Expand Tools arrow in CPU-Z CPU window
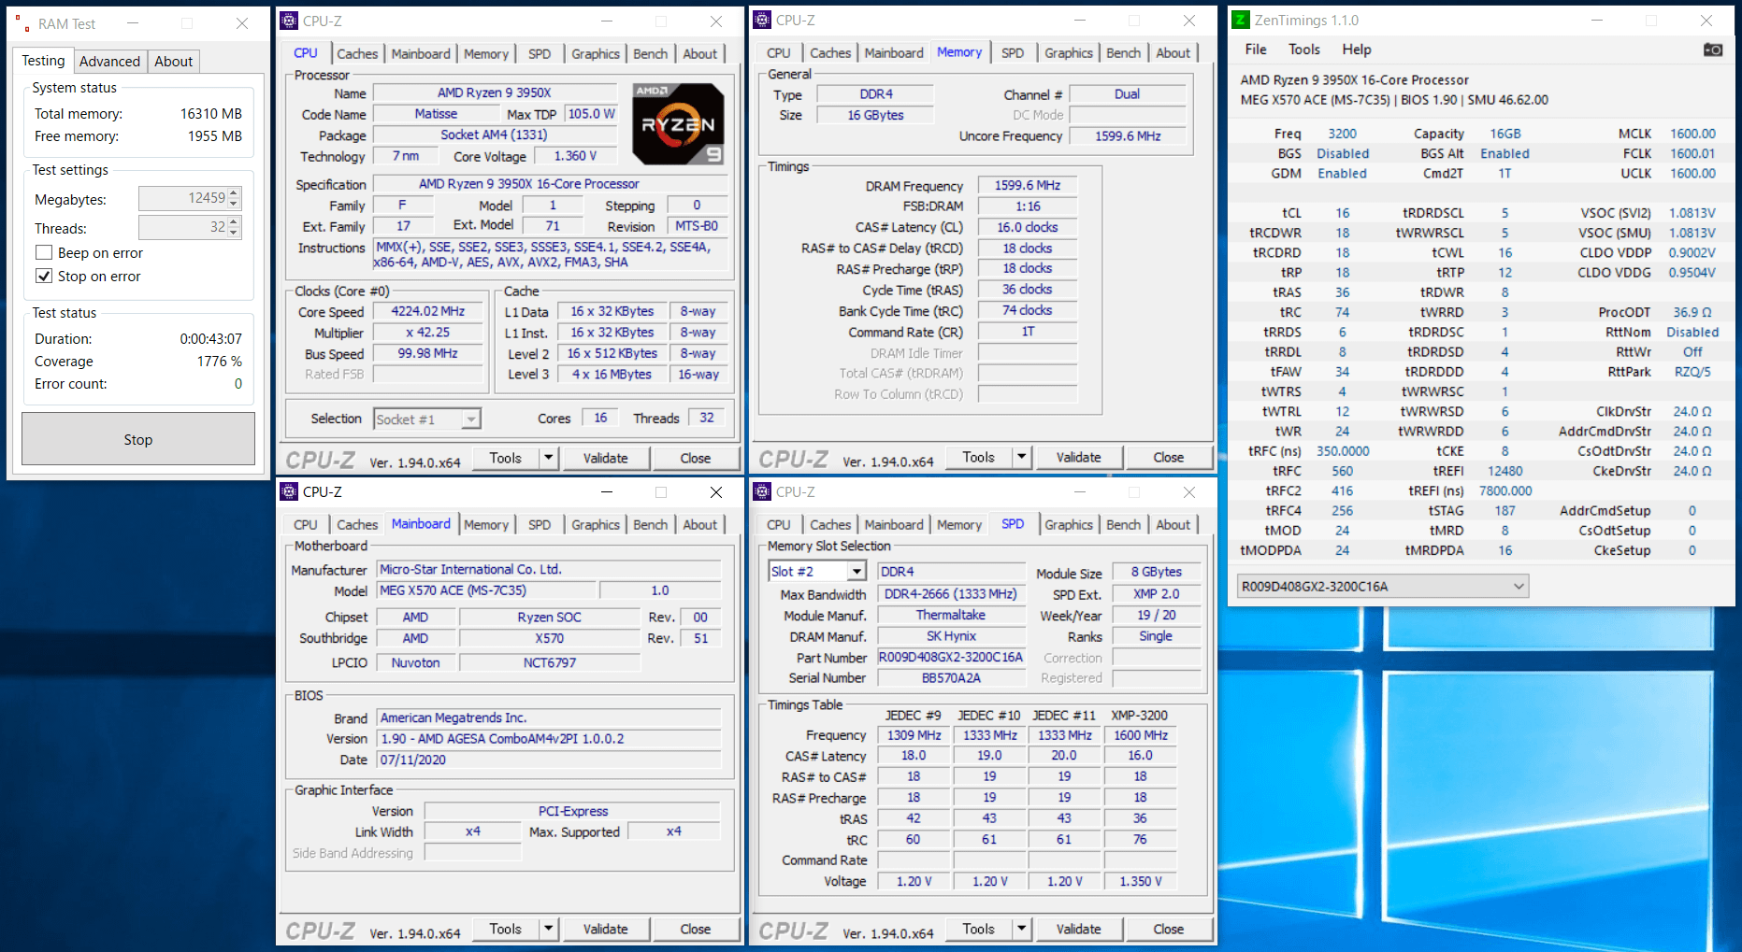The image size is (1742, 952). tap(549, 458)
